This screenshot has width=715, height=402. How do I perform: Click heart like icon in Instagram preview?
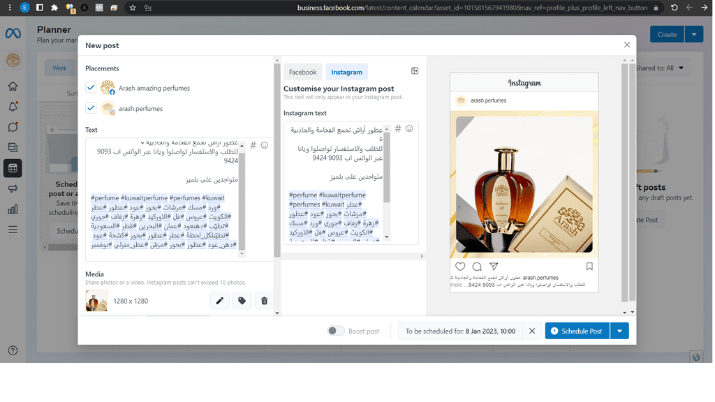[460, 267]
